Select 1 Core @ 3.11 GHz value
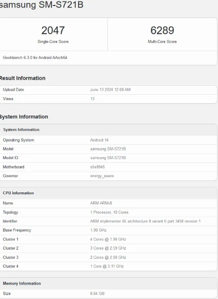 tap(107, 266)
